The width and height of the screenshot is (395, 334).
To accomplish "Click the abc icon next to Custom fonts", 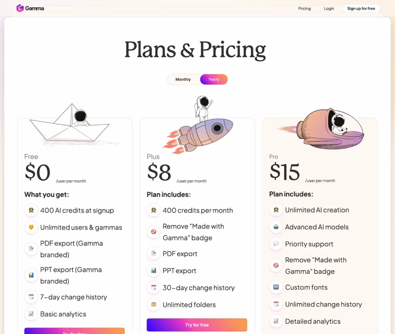I will point(276,287).
